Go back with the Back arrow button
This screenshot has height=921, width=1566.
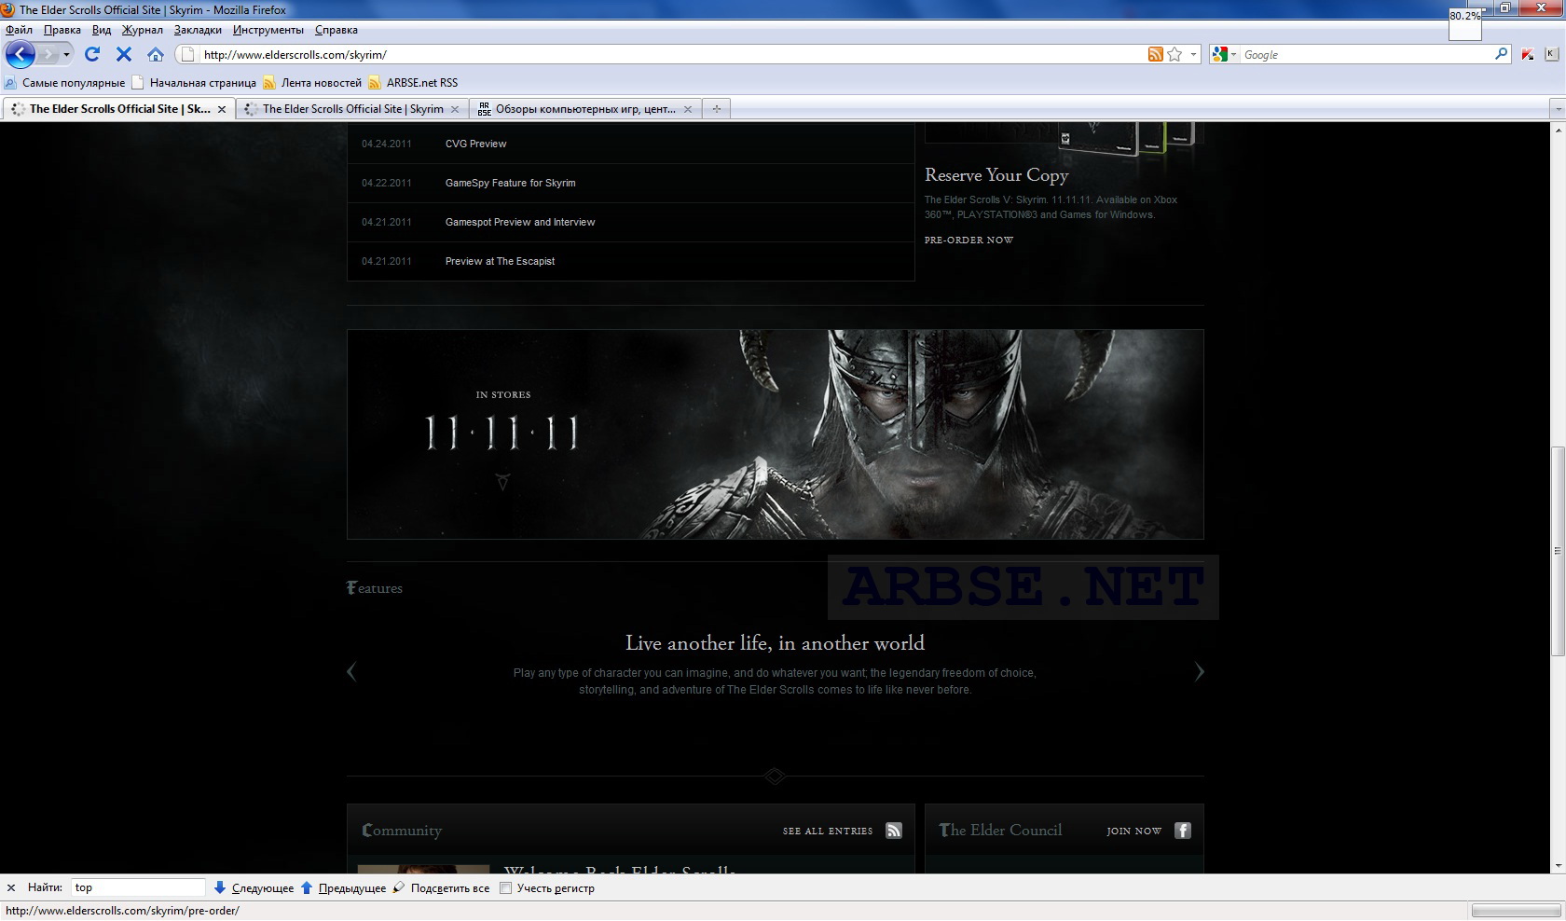coord(21,54)
